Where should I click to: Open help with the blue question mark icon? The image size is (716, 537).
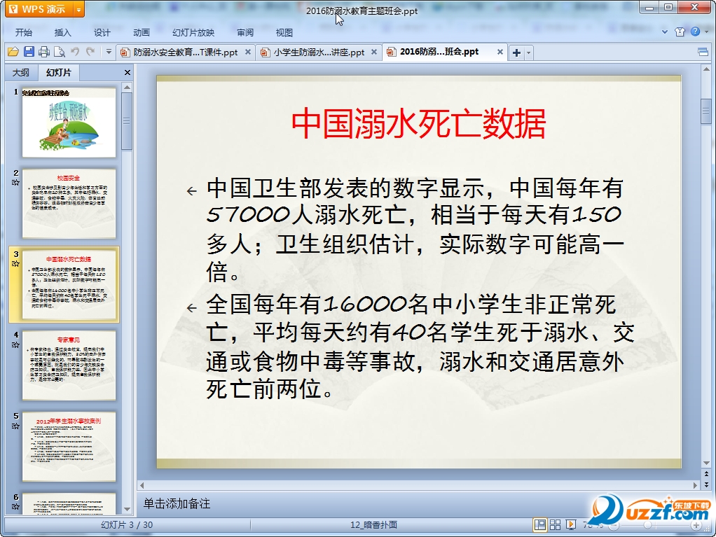pyautogui.click(x=695, y=32)
